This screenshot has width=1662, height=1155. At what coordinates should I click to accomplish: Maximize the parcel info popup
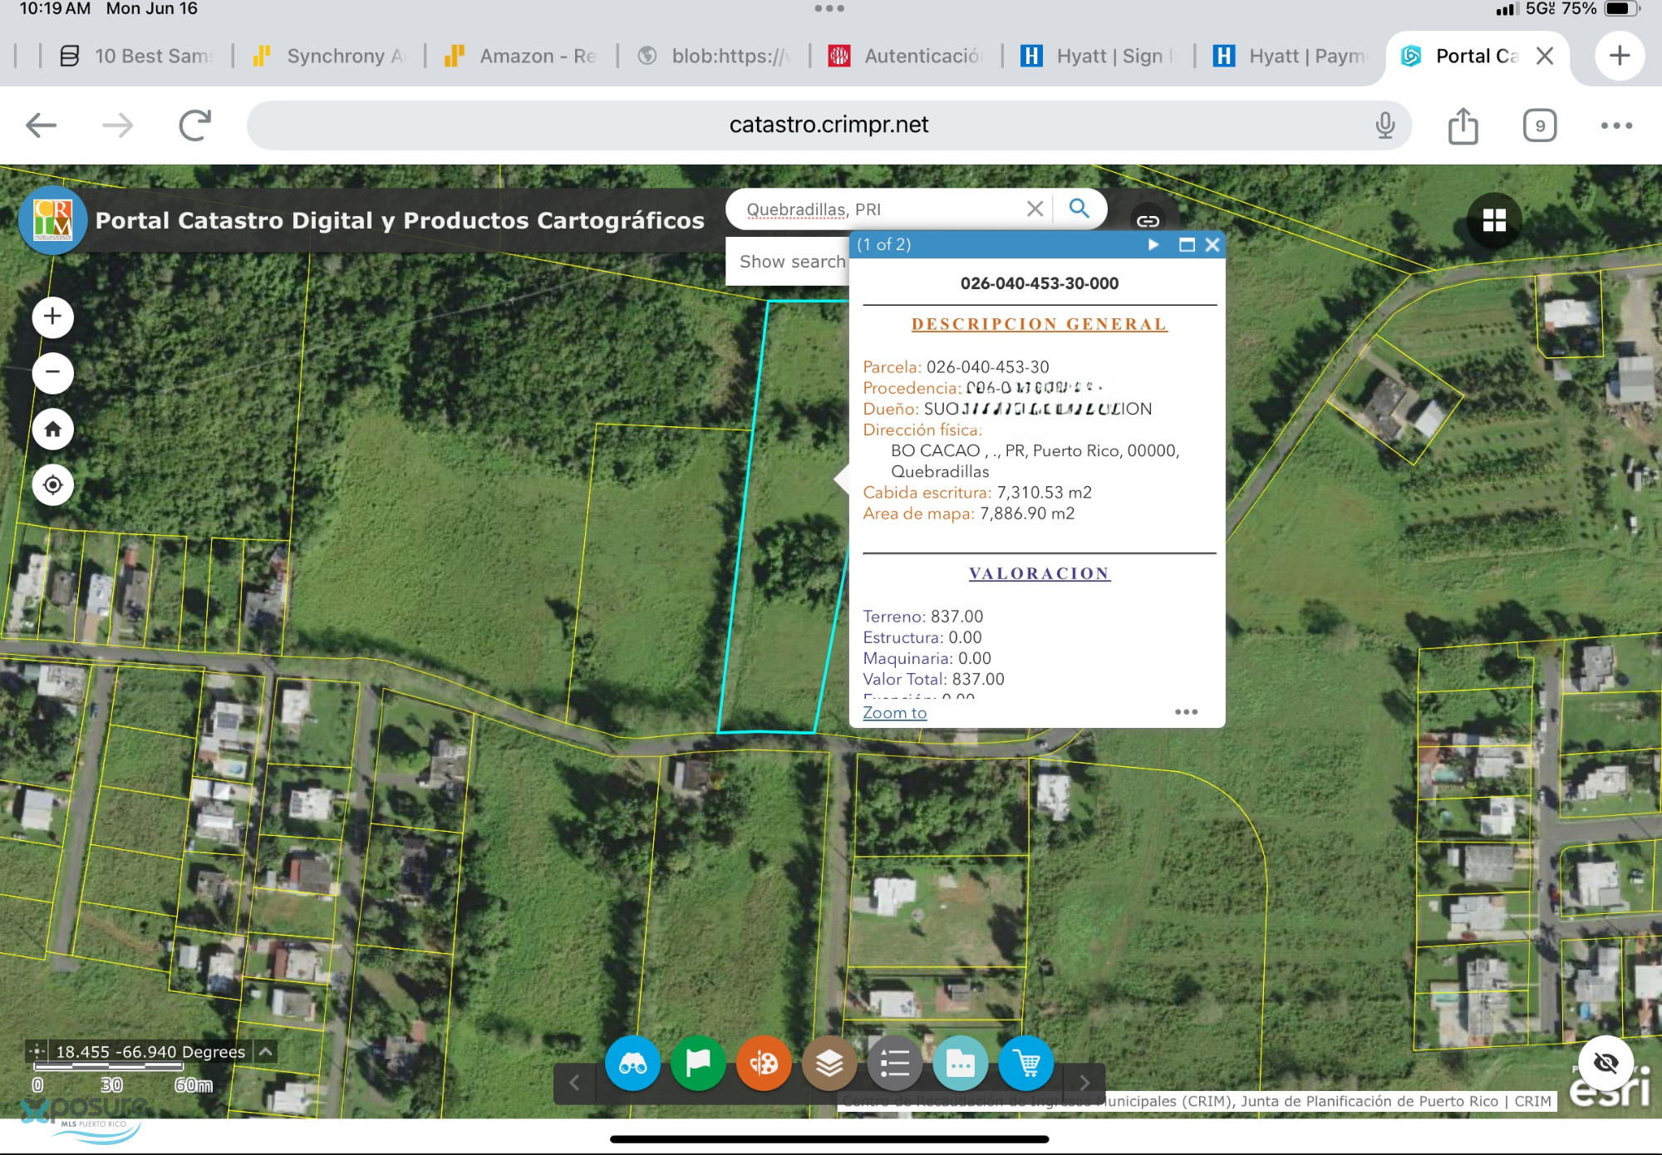(1187, 244)
